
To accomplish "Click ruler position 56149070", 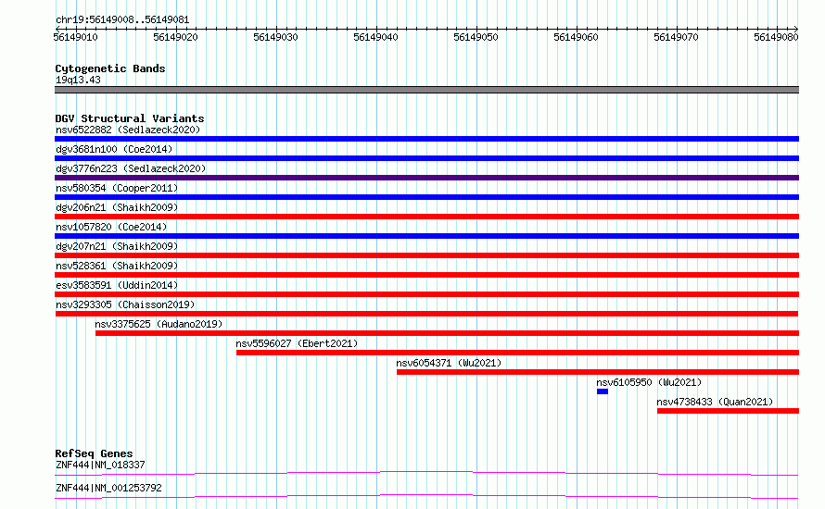I will [x=676, y=37].
